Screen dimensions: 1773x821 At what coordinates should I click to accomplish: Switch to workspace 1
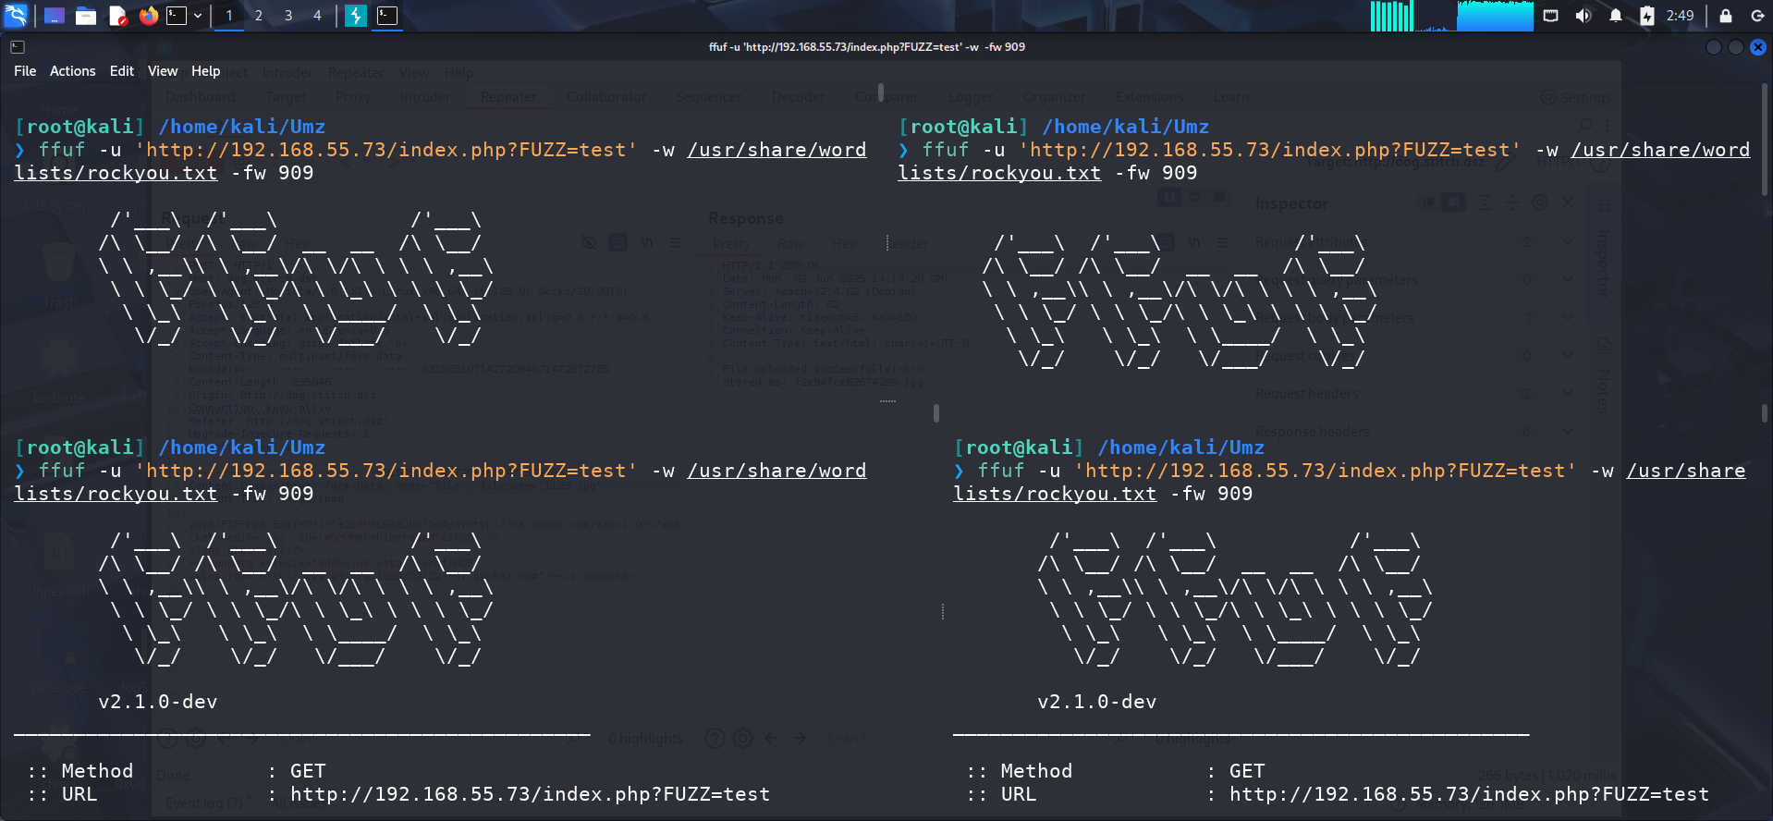coord(229,16)
